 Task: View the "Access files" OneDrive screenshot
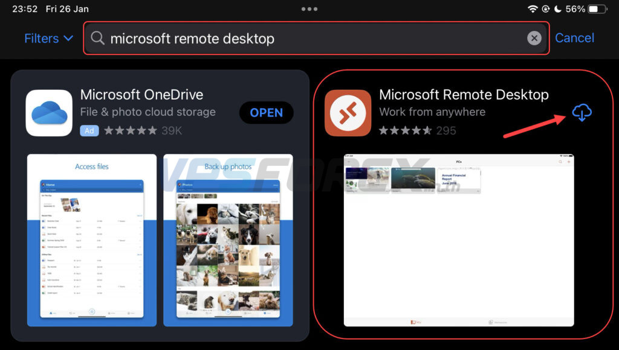point(91,240)
